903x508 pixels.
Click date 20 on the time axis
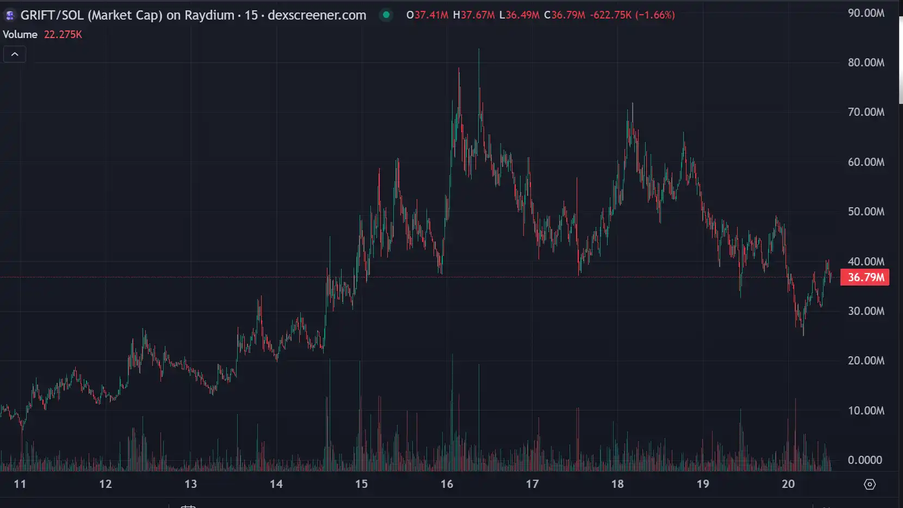point(788,484)
